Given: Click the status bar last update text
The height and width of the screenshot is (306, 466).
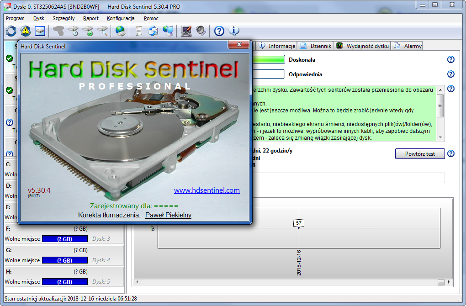Looking at the screenshot, I should point(71,299).
